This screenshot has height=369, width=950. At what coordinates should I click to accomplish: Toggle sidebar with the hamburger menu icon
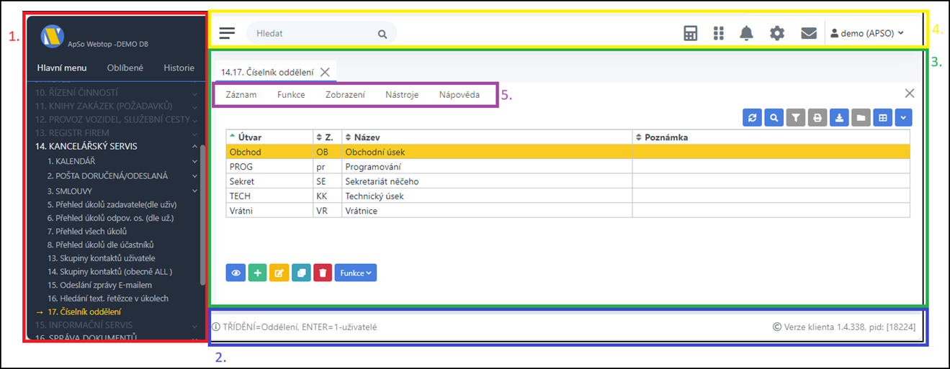click(228, 33)
